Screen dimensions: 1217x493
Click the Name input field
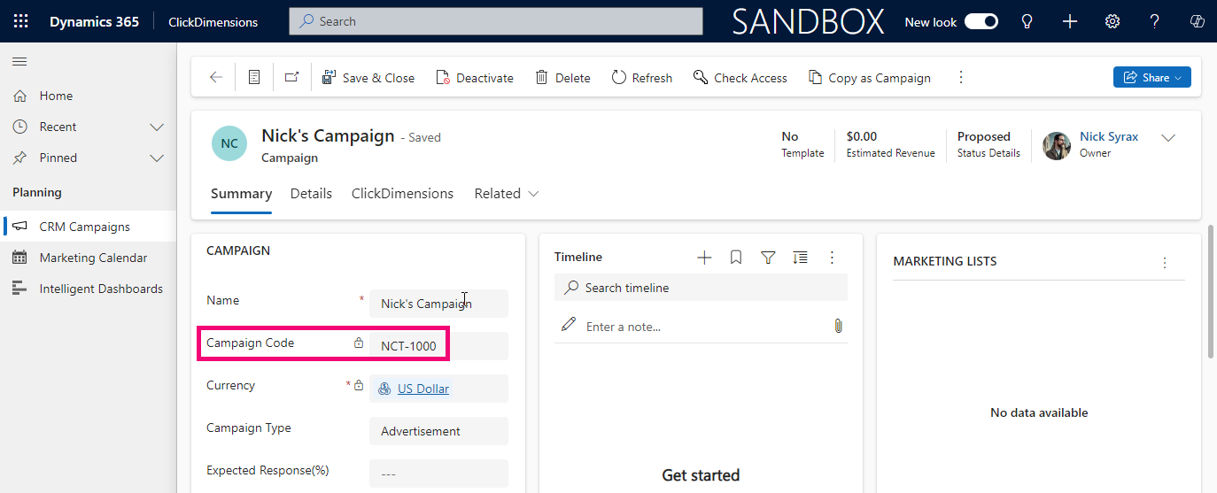(x=438, y=304)
